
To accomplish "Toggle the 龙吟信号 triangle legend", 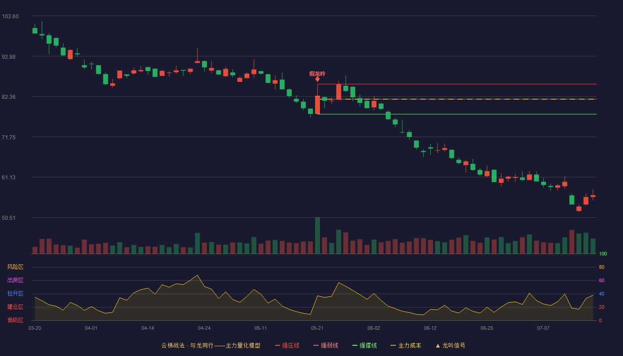I will pos(450,345).
